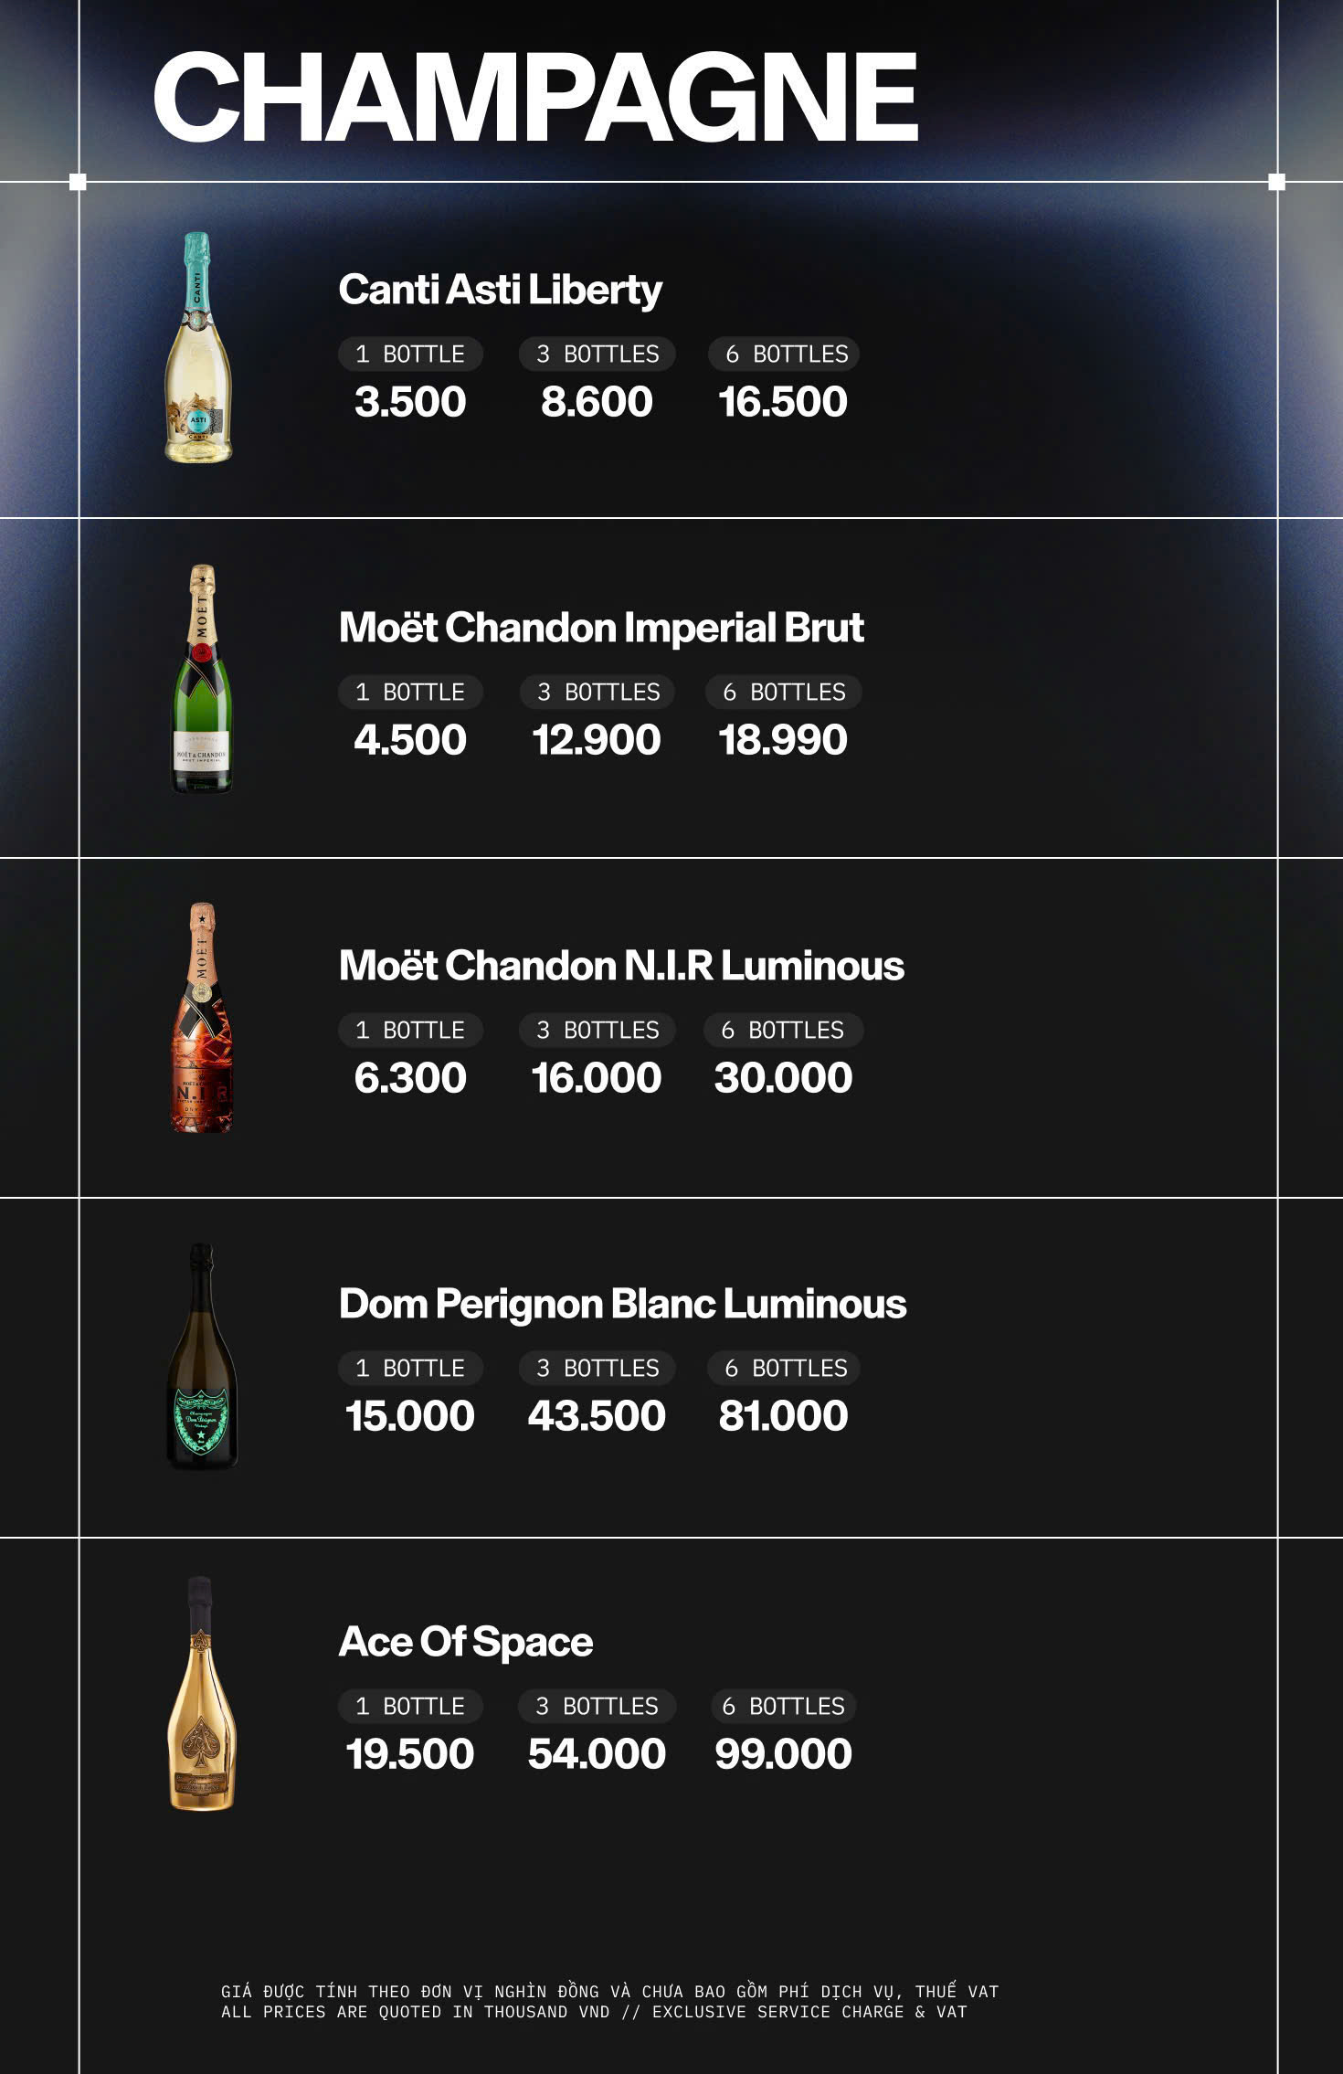Viewport: 1343px width, 2074px height.
Task: Click the top-right square selection handle
Action: click(1277, 182)
